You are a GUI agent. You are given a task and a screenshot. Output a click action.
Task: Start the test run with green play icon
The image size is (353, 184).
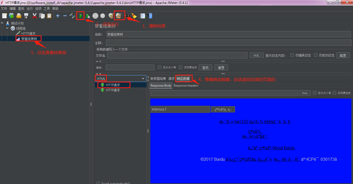click(x=81, y=16)
